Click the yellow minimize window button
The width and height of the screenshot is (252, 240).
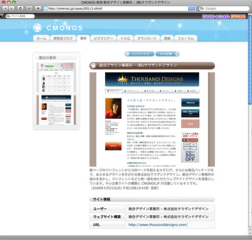(x=9, y=2)
